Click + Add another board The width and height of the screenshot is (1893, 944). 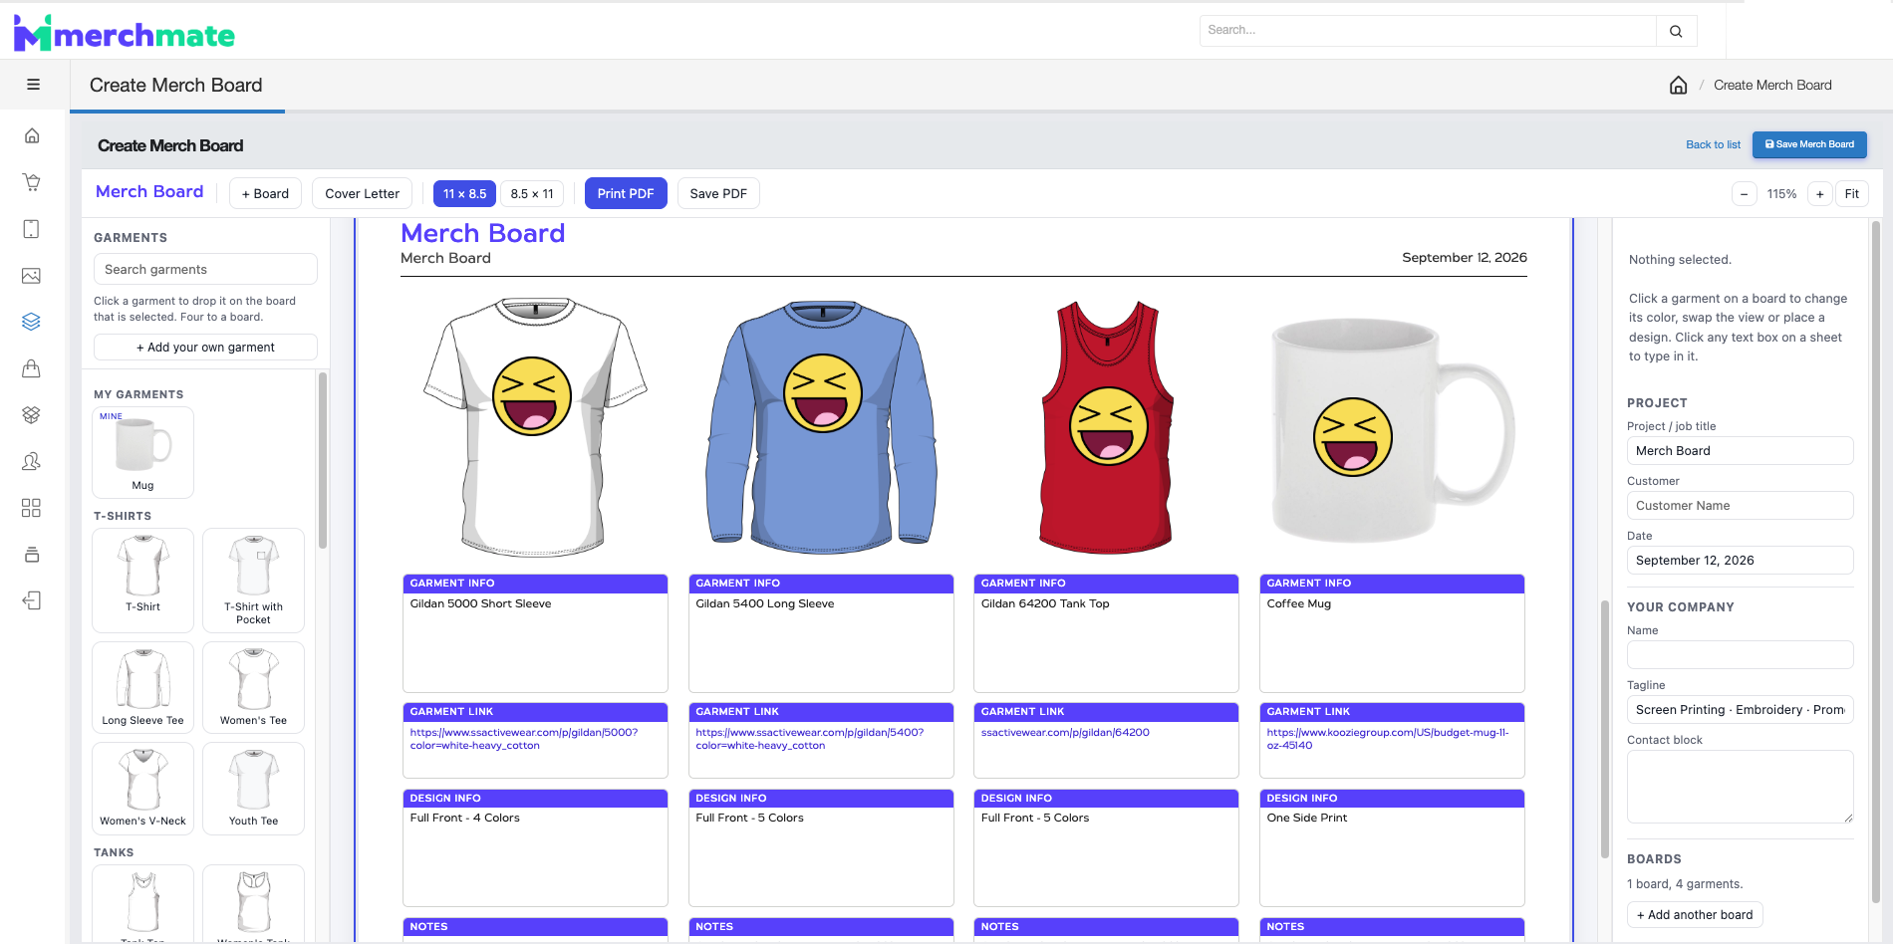point(1695,915)
